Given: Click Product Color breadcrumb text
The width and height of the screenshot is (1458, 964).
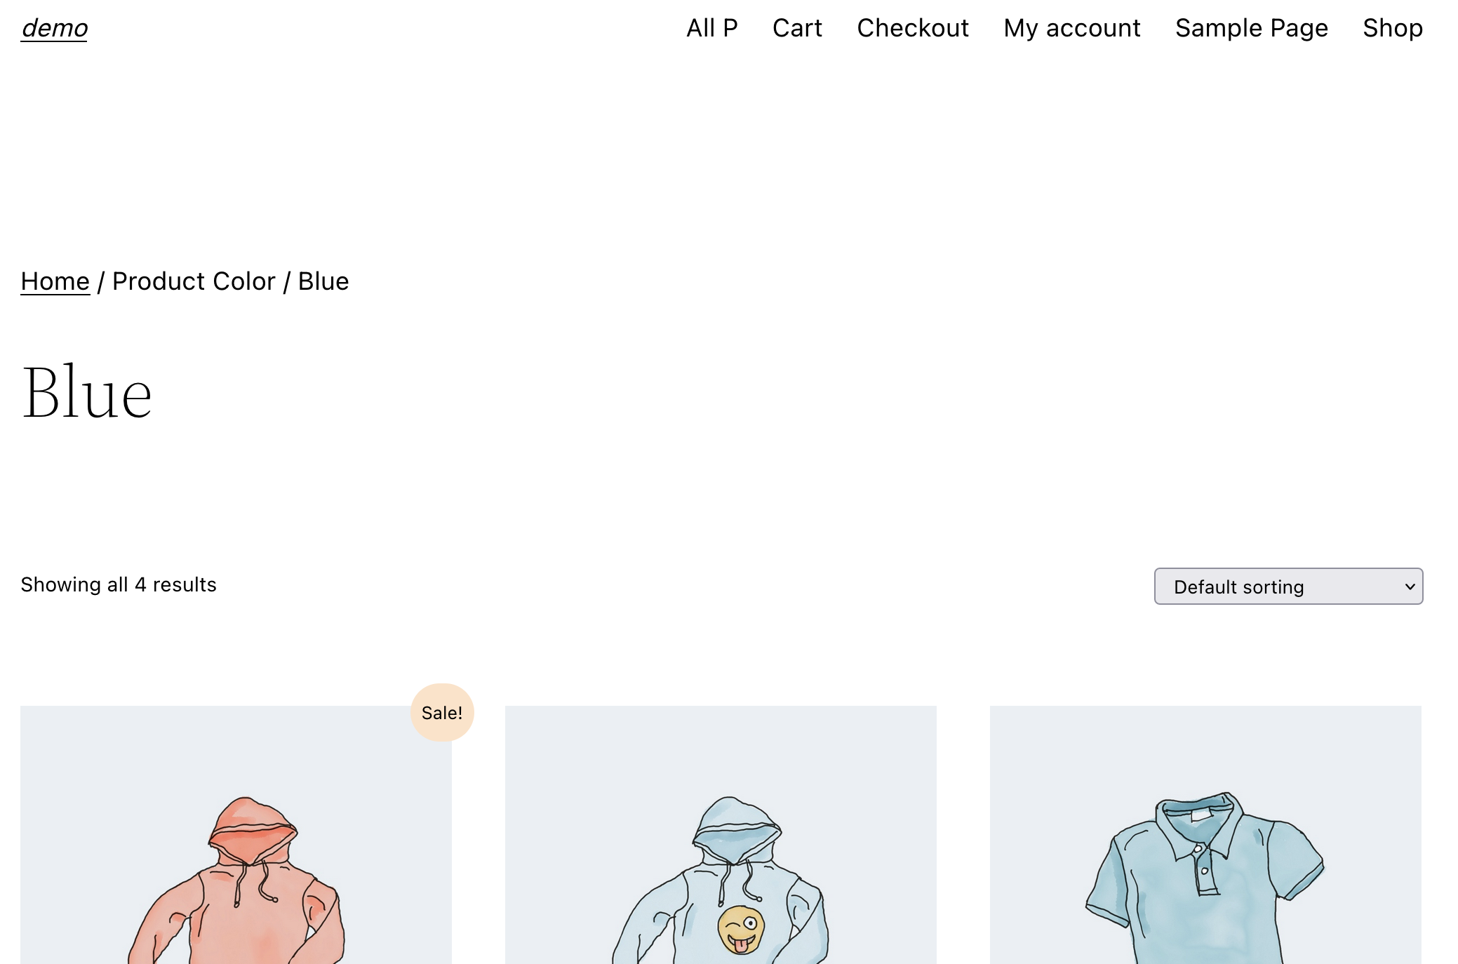Looking at the screenshot, I should click(x=194, y=281).
